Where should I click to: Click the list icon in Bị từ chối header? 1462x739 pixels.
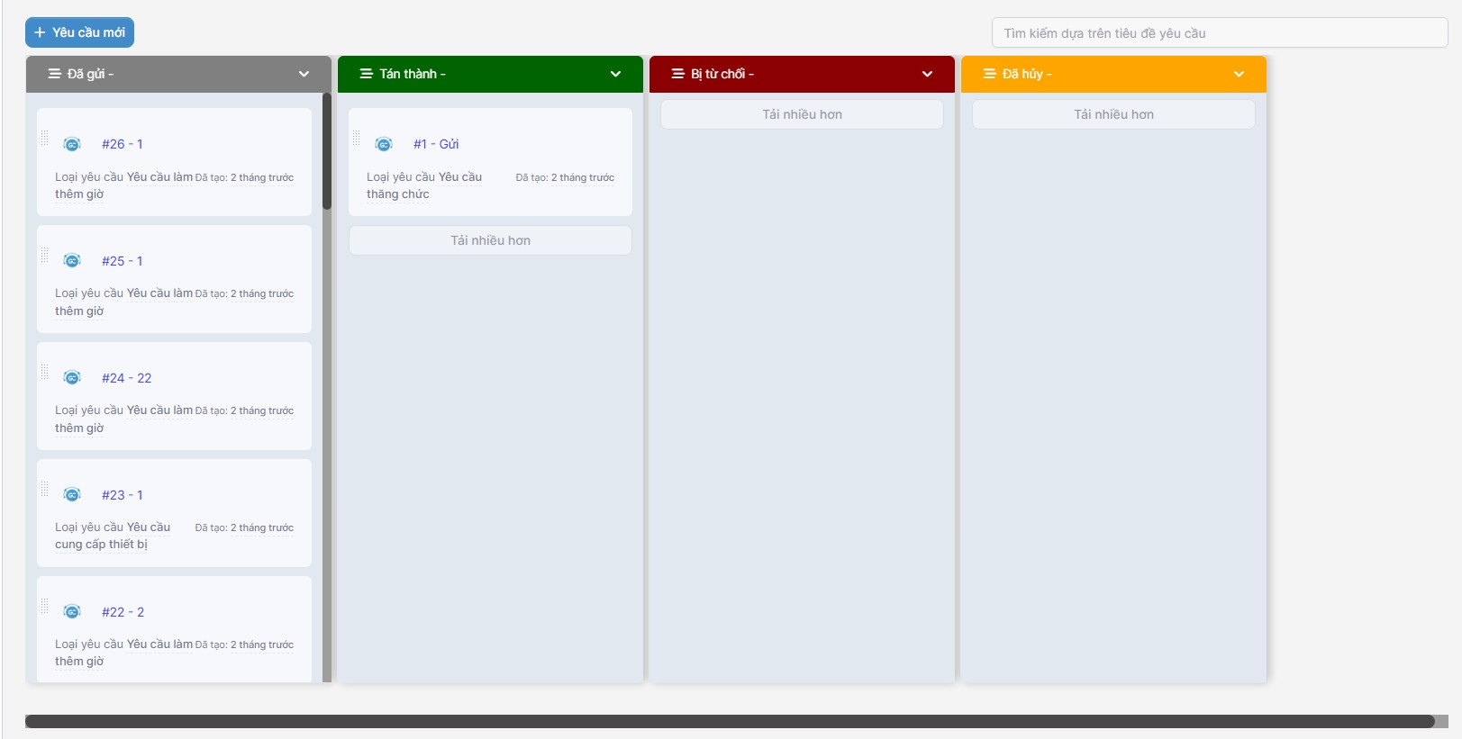pos(678,74)
